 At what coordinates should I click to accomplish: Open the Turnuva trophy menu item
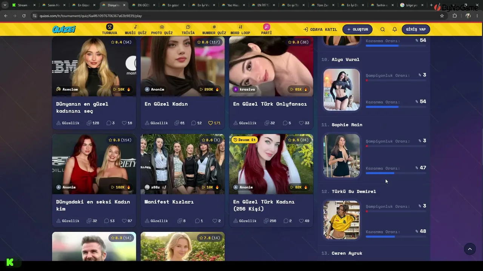point(109,29)
